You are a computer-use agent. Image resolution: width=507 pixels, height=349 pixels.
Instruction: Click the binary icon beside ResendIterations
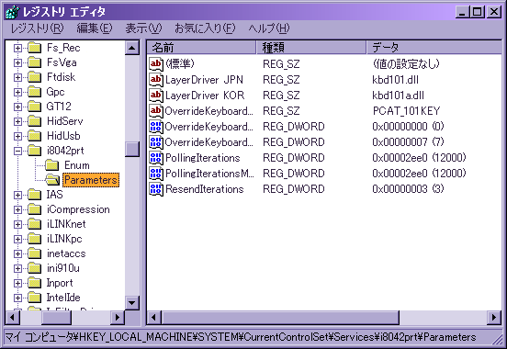coord(156,189)
